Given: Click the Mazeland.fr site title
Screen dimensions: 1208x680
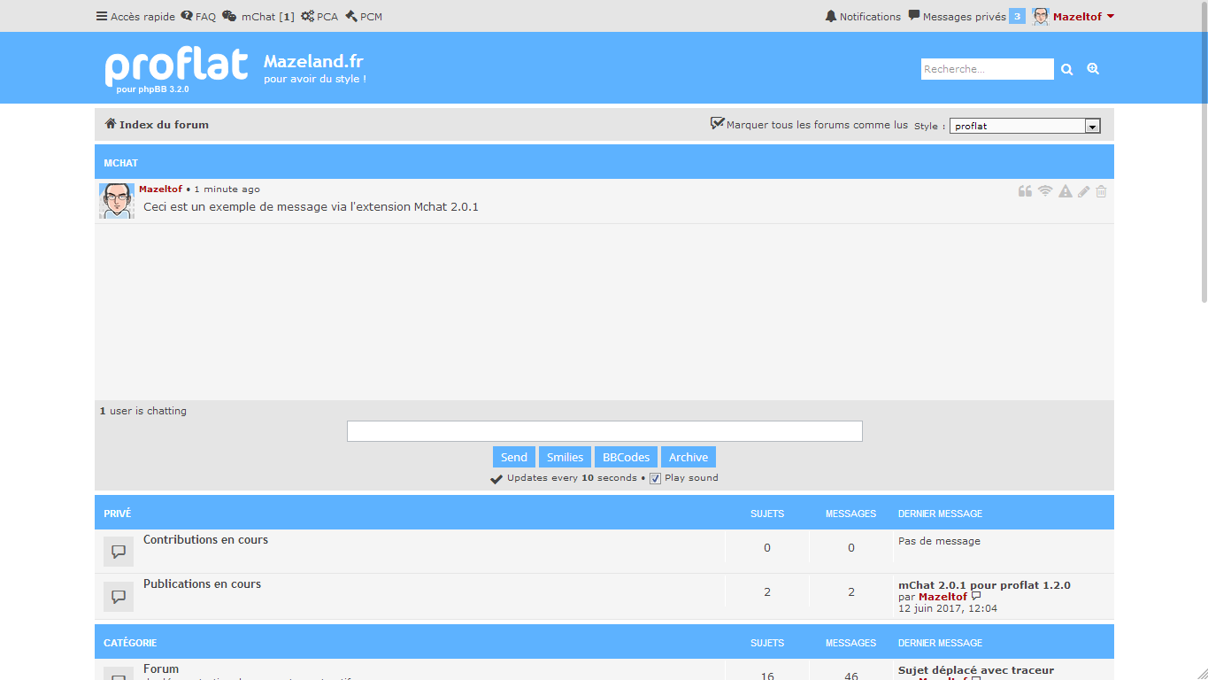Looking at the screenshot, I should (x=313, y=61).
